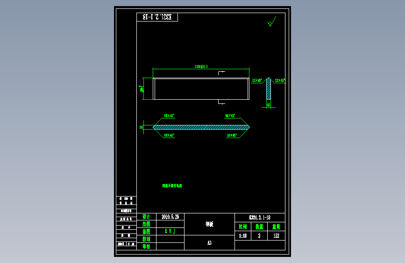405x263 pixels.
Task: Select the quantity value 2
Action: point(259,235)
